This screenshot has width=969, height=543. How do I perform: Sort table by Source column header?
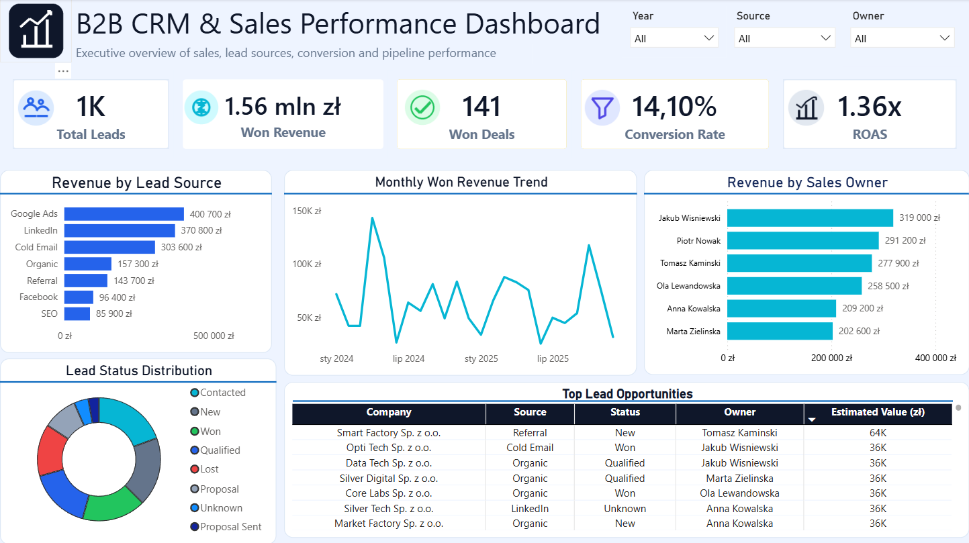(x=530, y=413)
